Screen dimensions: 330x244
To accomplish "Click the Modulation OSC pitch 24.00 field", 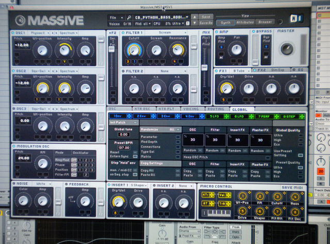I will [23, 158].
